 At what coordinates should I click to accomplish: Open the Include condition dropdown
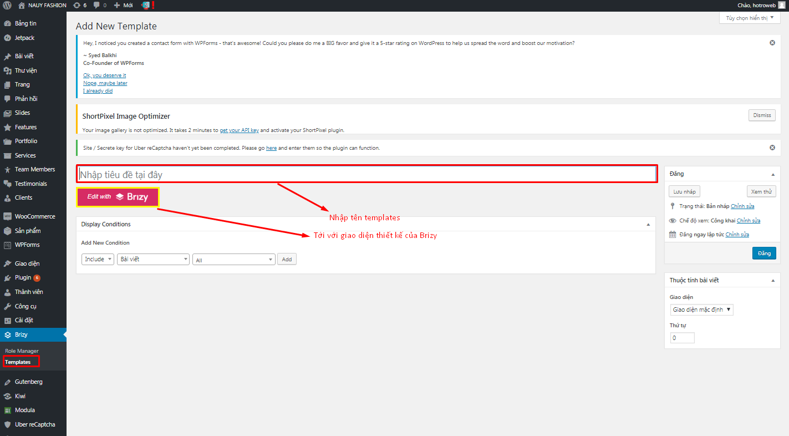click(x=98, y=259)
